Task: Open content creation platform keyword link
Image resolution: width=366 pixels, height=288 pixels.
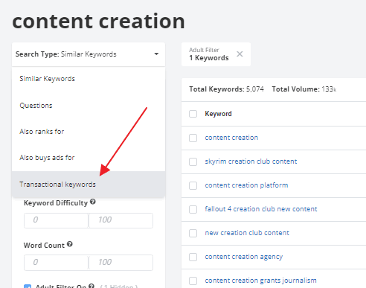Action: click(246, 185)
